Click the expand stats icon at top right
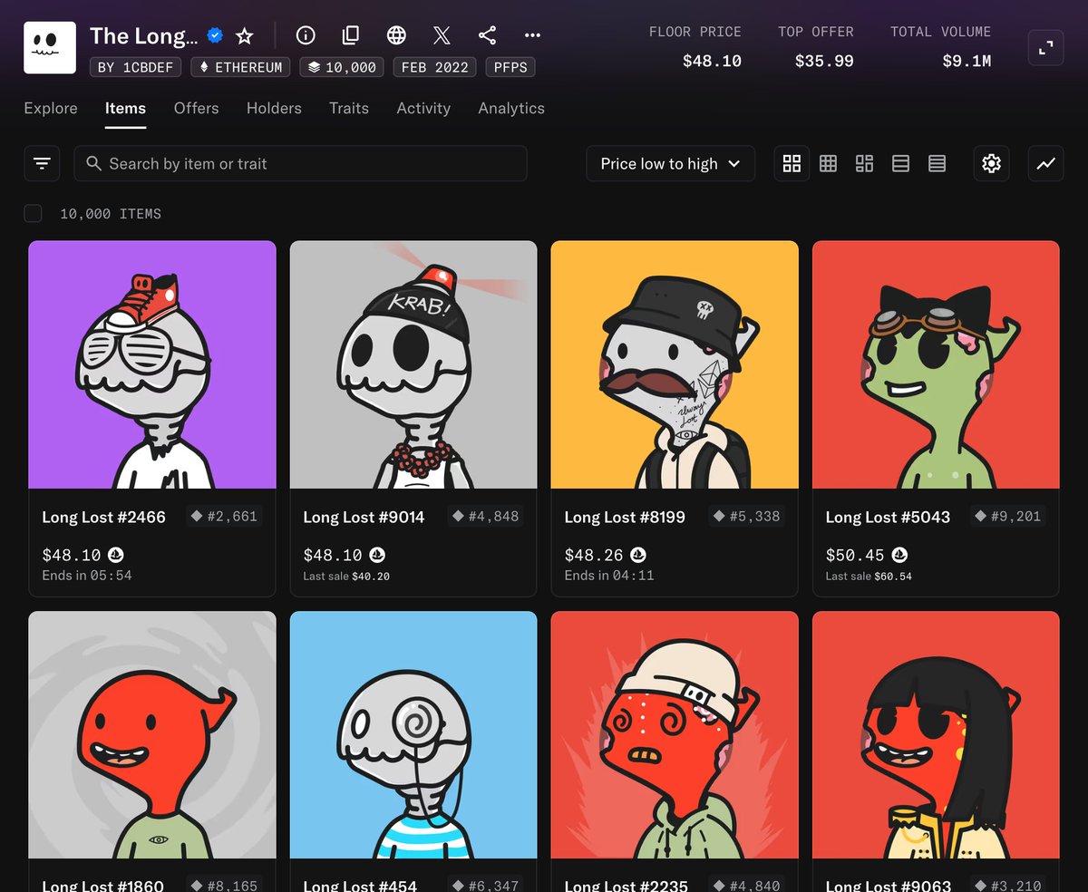Image resolution: width=1088 pixels, height=892 pixels. click(1045, 47)
